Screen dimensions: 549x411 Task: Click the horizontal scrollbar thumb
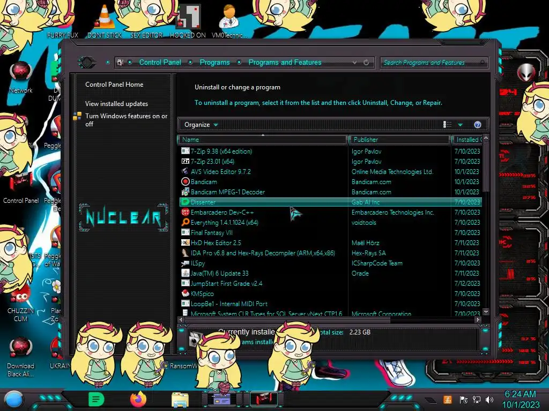[x=287, y=319]
